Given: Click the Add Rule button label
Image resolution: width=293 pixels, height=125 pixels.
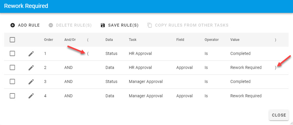Looking at the screenshot, I should coord(29,25).
